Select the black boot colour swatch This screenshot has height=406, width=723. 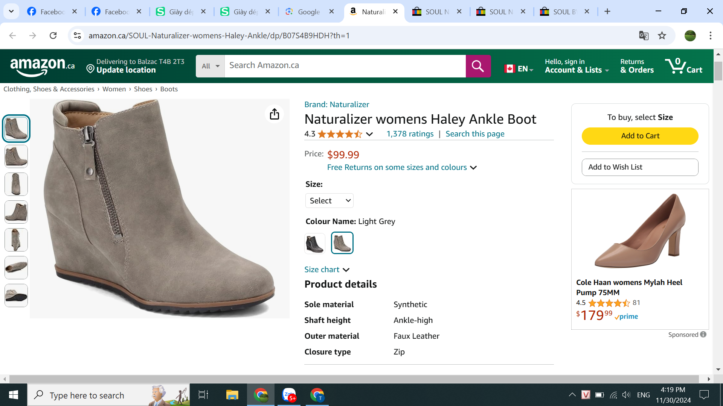pos(314,243)
